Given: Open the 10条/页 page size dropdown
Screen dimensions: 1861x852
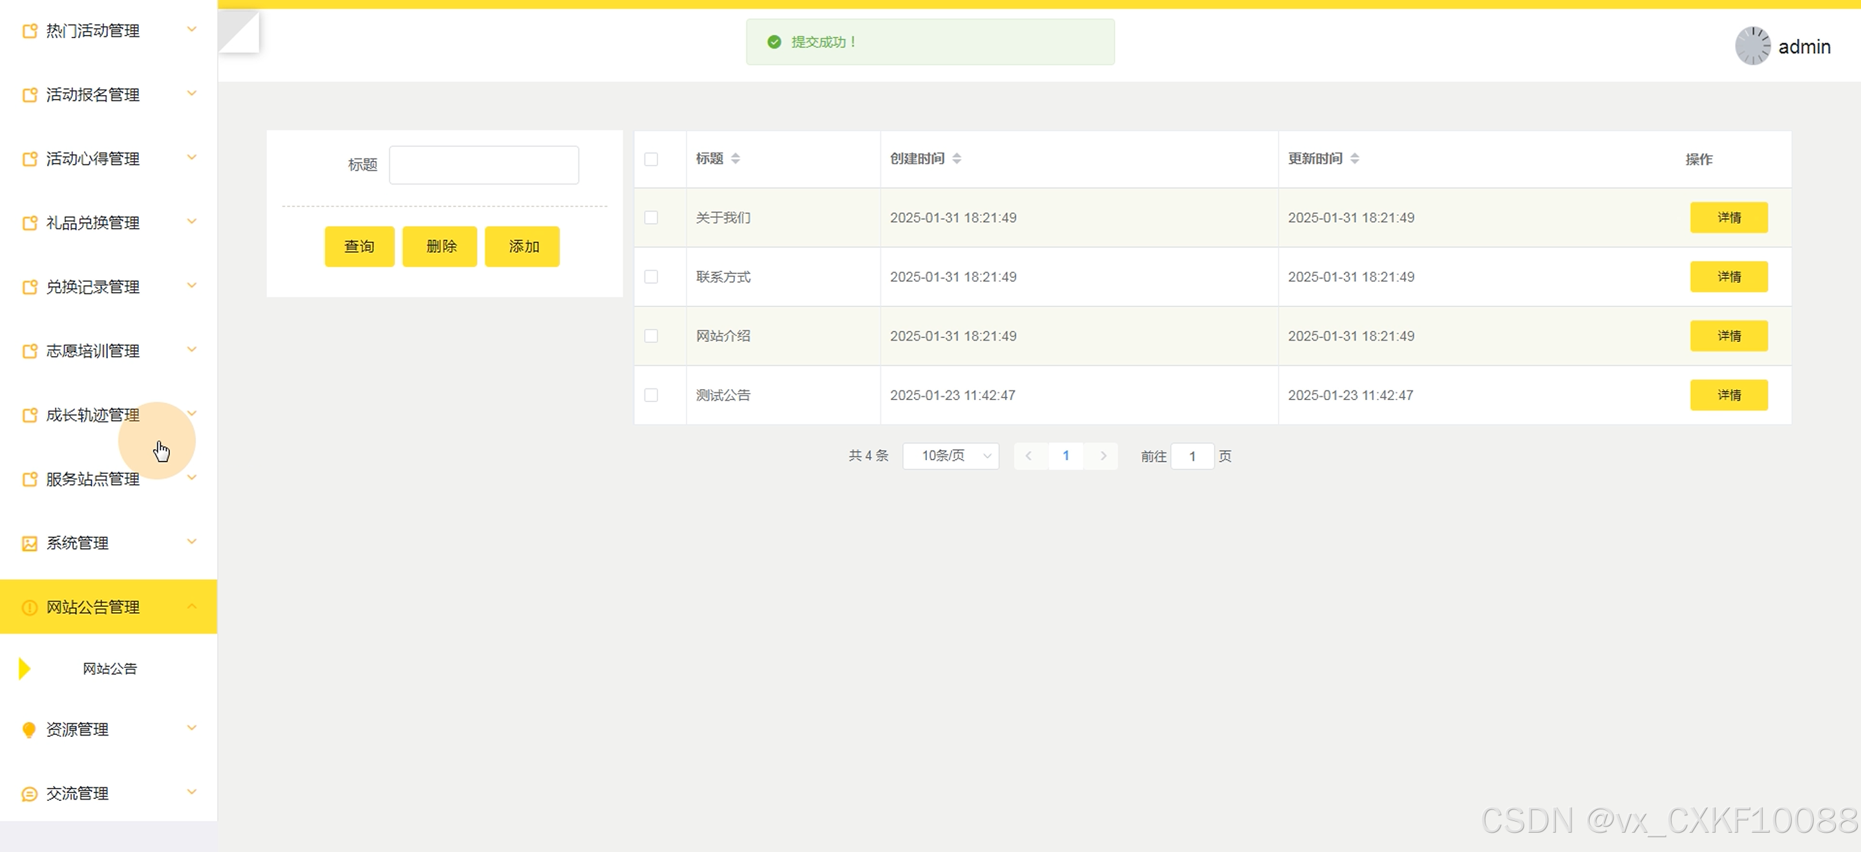Looking at the screenshot, I should [x=950, y=456].
